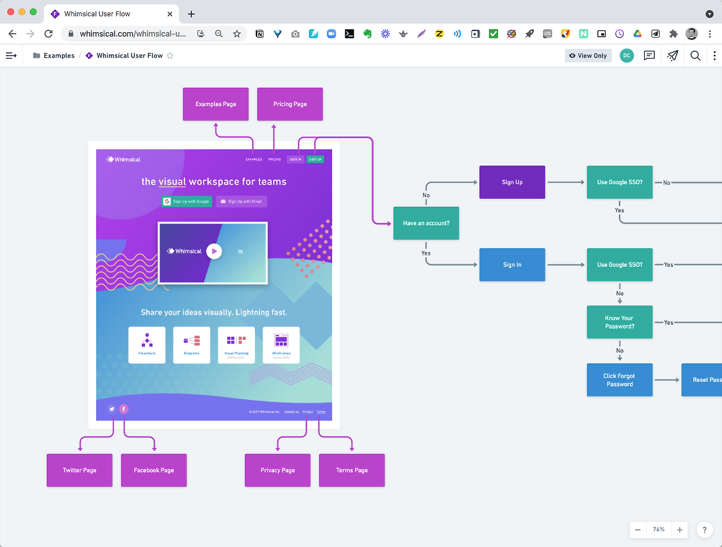Select the Examples Page node
Screen dimensions: 722x547
pyautogui.click(x=215, y=104)
